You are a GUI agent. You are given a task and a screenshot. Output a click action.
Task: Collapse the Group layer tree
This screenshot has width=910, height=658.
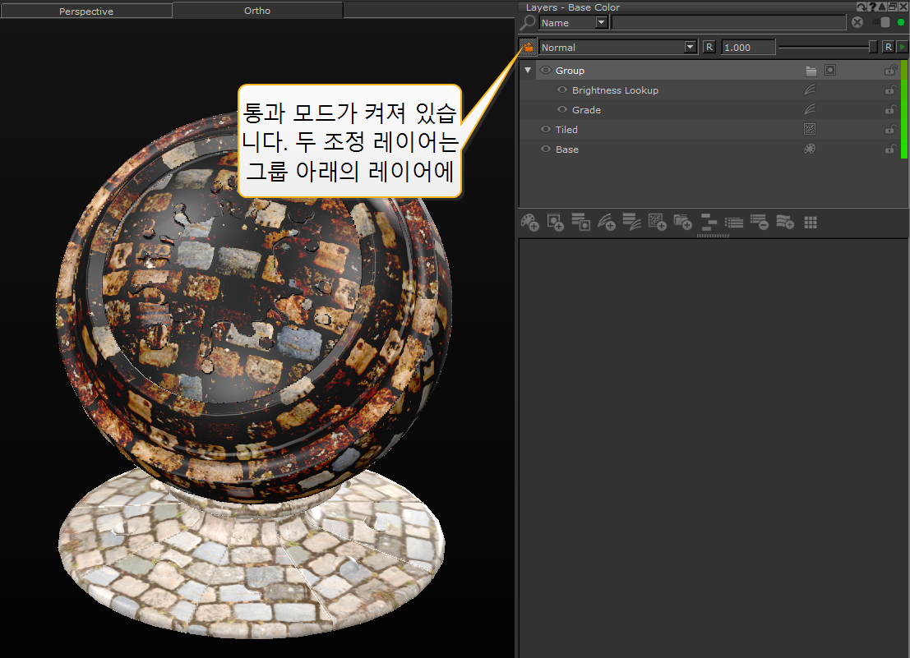coord(528,71)
